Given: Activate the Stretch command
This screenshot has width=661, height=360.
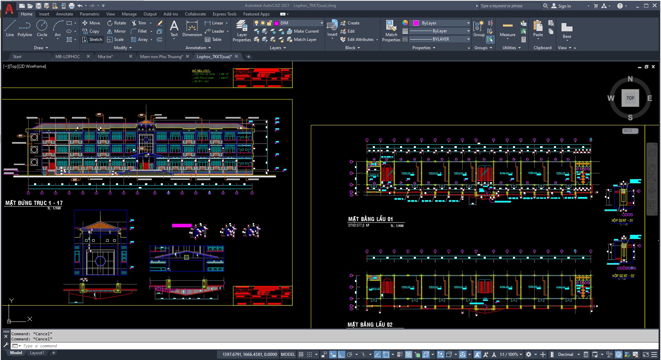Looking at the screenshot, I should [x=92, y=39].
